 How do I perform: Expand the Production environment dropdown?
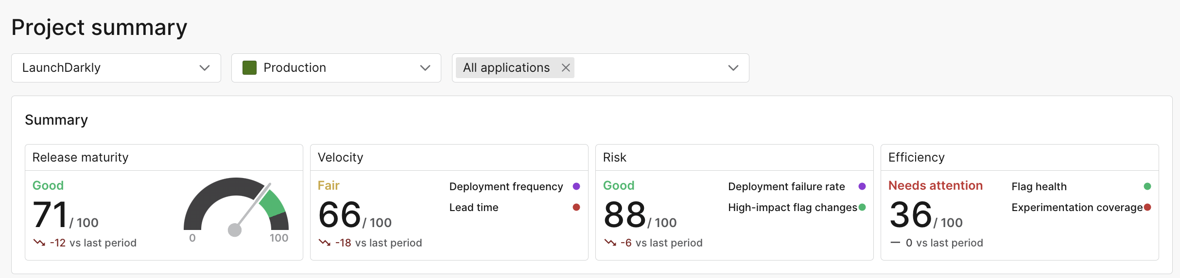click(x=425, y=68)
